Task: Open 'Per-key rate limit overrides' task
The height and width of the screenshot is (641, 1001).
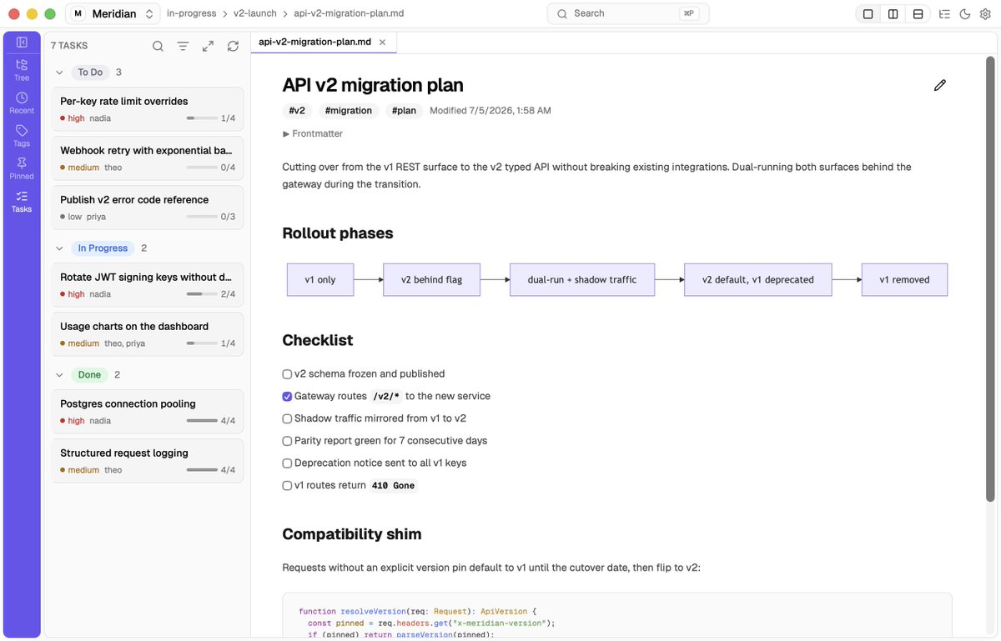Action: (148, 109)
